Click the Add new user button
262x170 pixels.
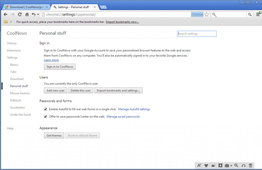56,91
